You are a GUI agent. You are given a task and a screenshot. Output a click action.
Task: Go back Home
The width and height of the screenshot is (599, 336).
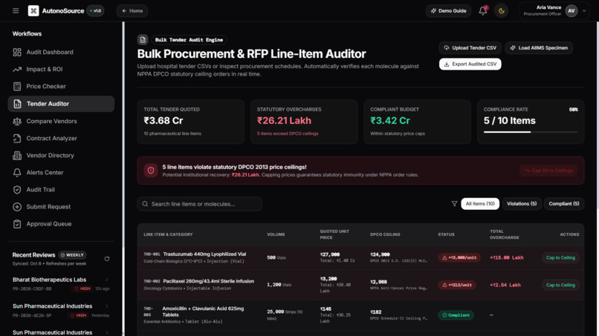132,10
